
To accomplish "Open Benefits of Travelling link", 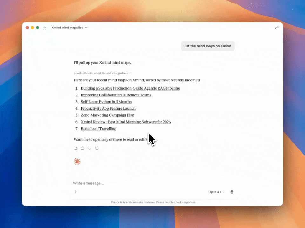I will 98,129.
